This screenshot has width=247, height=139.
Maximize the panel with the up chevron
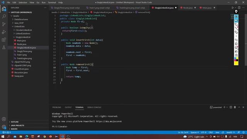(239, 107)
